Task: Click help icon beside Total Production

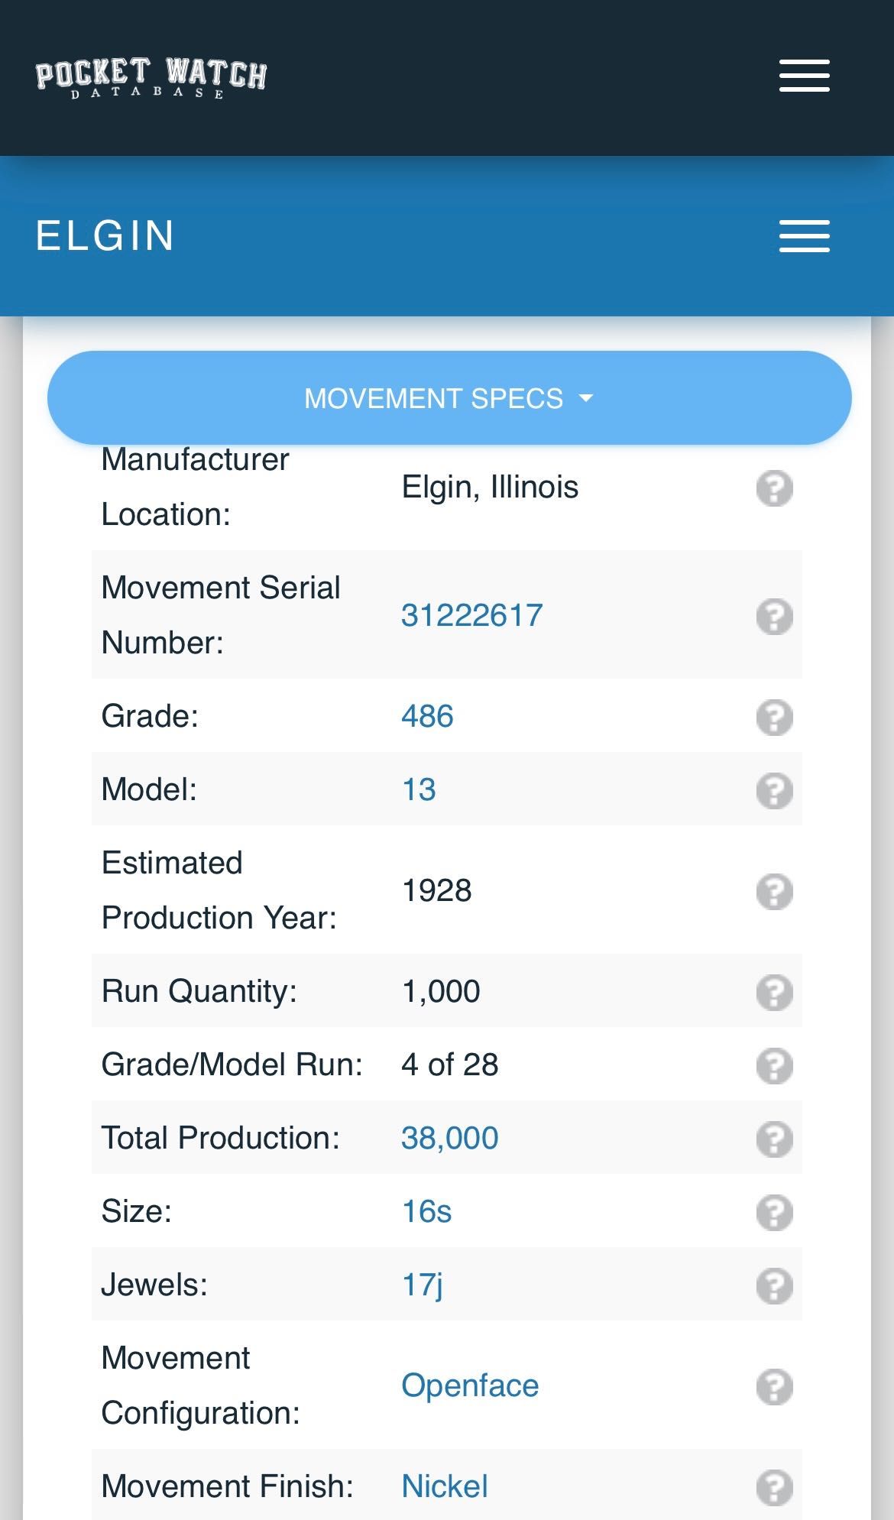Action: point(775,1139)
